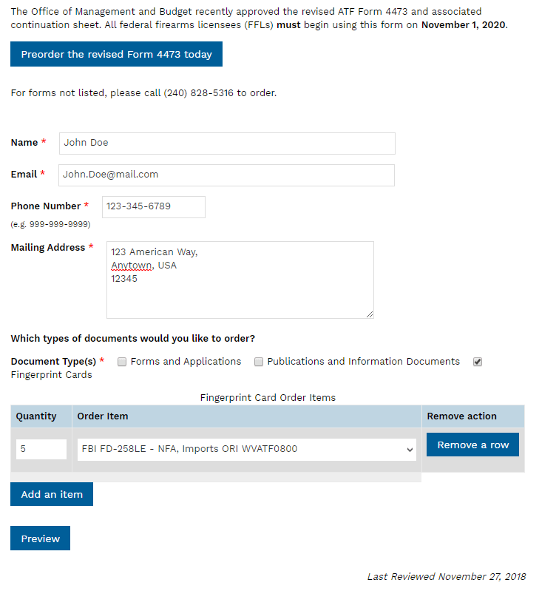539x591 pixels.
Task: Click the Order Item column header
Action: point(103,416)
